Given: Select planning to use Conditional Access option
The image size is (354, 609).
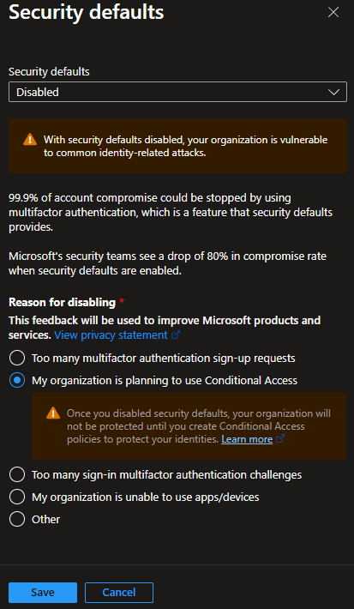Looking at the screenshot, I should click(x=17, y=381).
